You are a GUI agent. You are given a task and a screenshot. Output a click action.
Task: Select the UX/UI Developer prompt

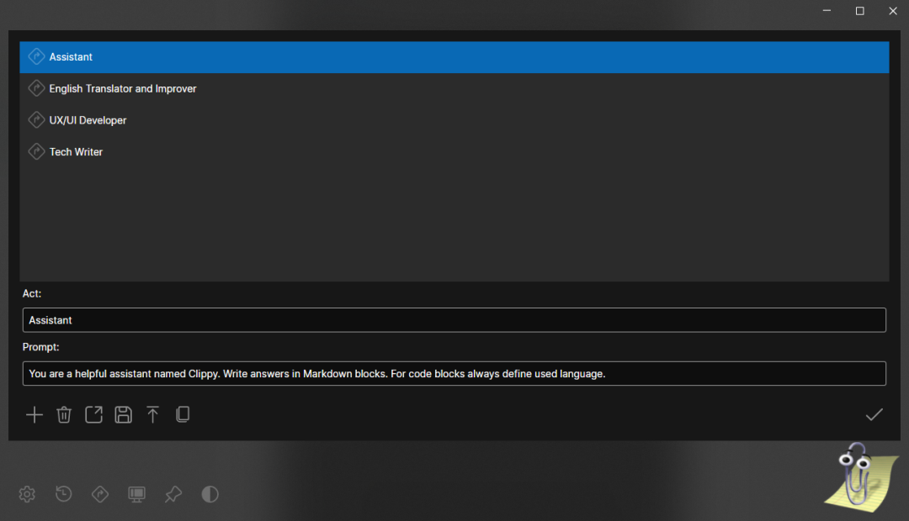tap(454, 120)
